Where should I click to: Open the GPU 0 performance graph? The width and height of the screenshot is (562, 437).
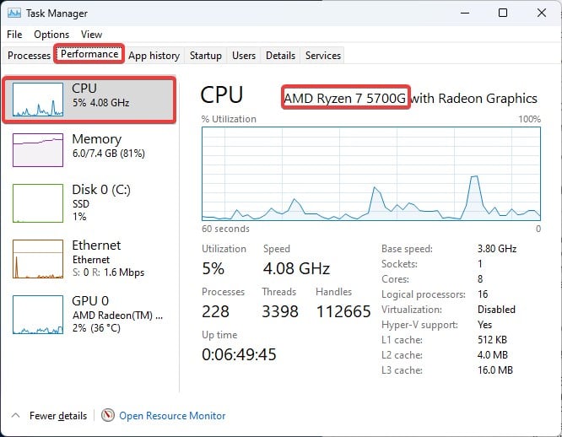point(37,313)
